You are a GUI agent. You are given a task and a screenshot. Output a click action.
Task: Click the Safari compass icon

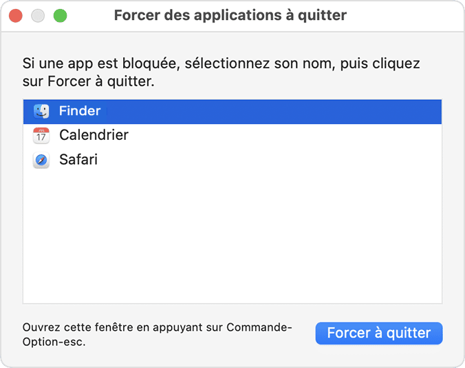point(41,160)
